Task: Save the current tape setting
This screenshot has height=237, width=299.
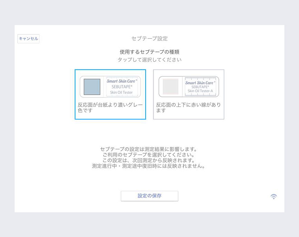Action: (149, 196)
